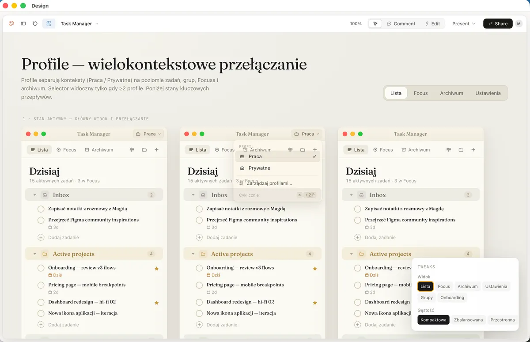Toggle star on Onboarding task in second mockup

coord(315,268)
